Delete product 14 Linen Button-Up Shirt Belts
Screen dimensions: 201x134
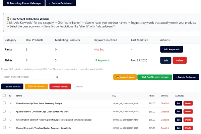(188, 104)
